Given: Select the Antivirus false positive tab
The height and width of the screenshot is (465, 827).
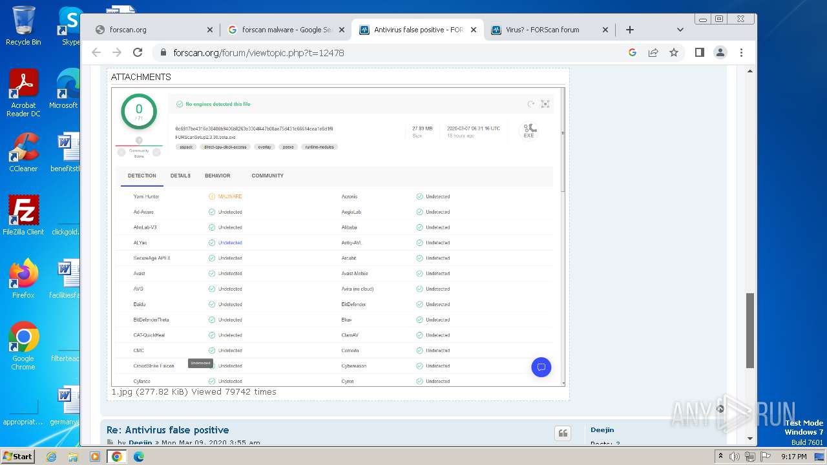Looking at the screenshot, I should pyautogui.click(x=418, y=30).
